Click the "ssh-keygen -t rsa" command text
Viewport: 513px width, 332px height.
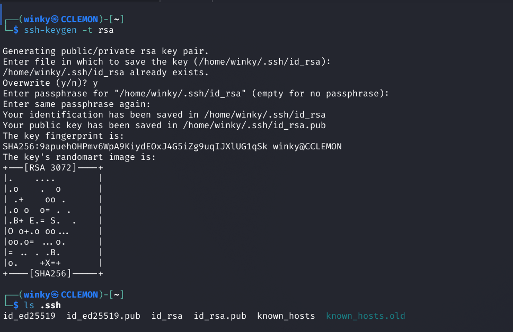(69, 30)
